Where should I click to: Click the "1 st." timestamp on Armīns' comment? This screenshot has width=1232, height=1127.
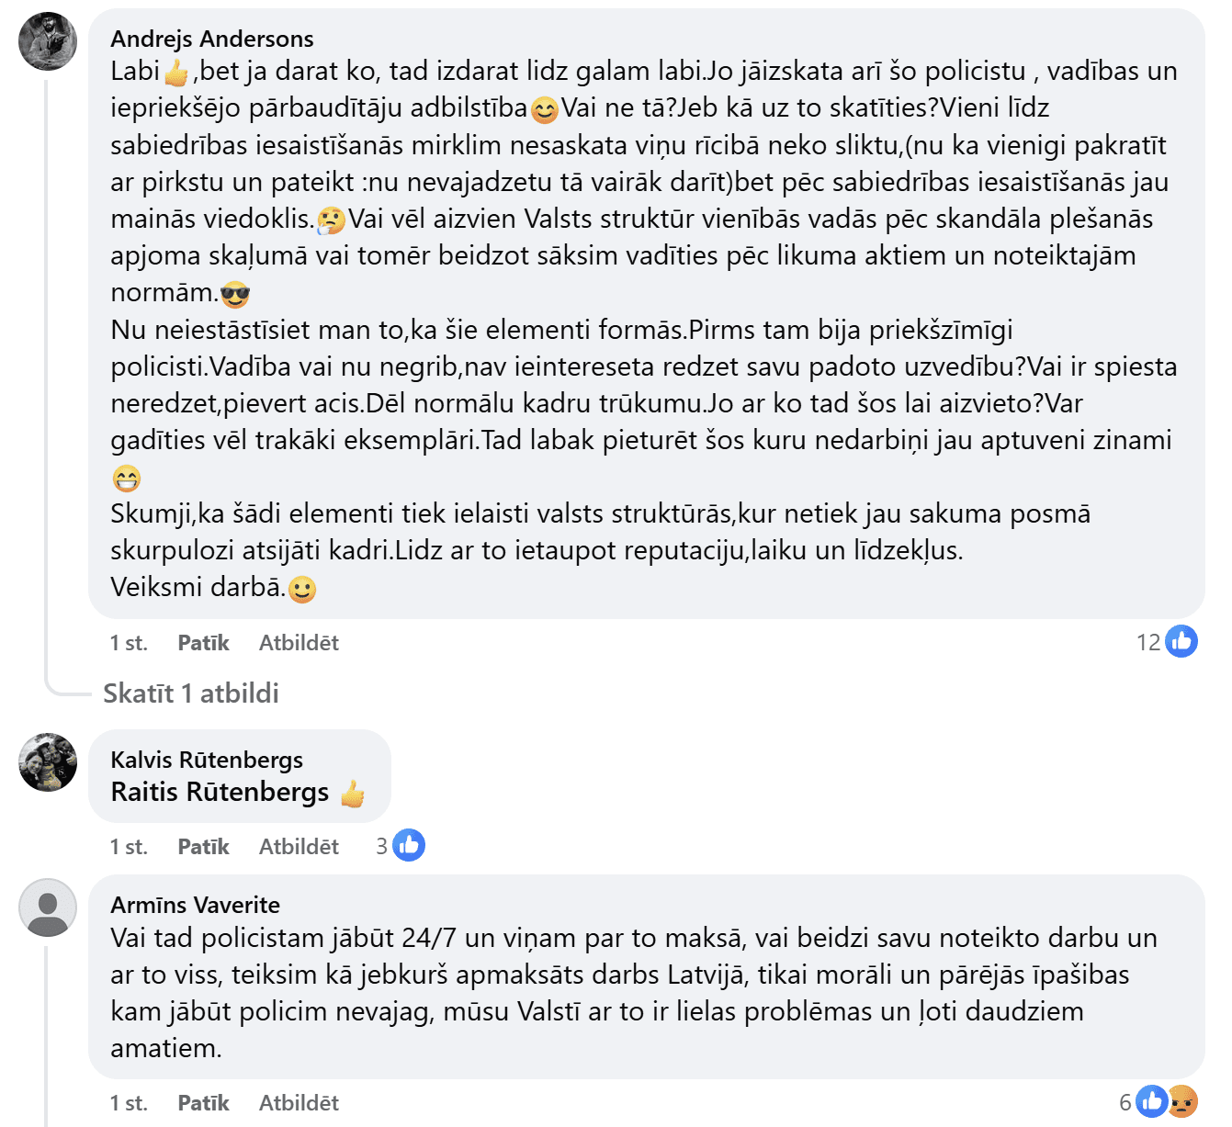coord(129,1103)
